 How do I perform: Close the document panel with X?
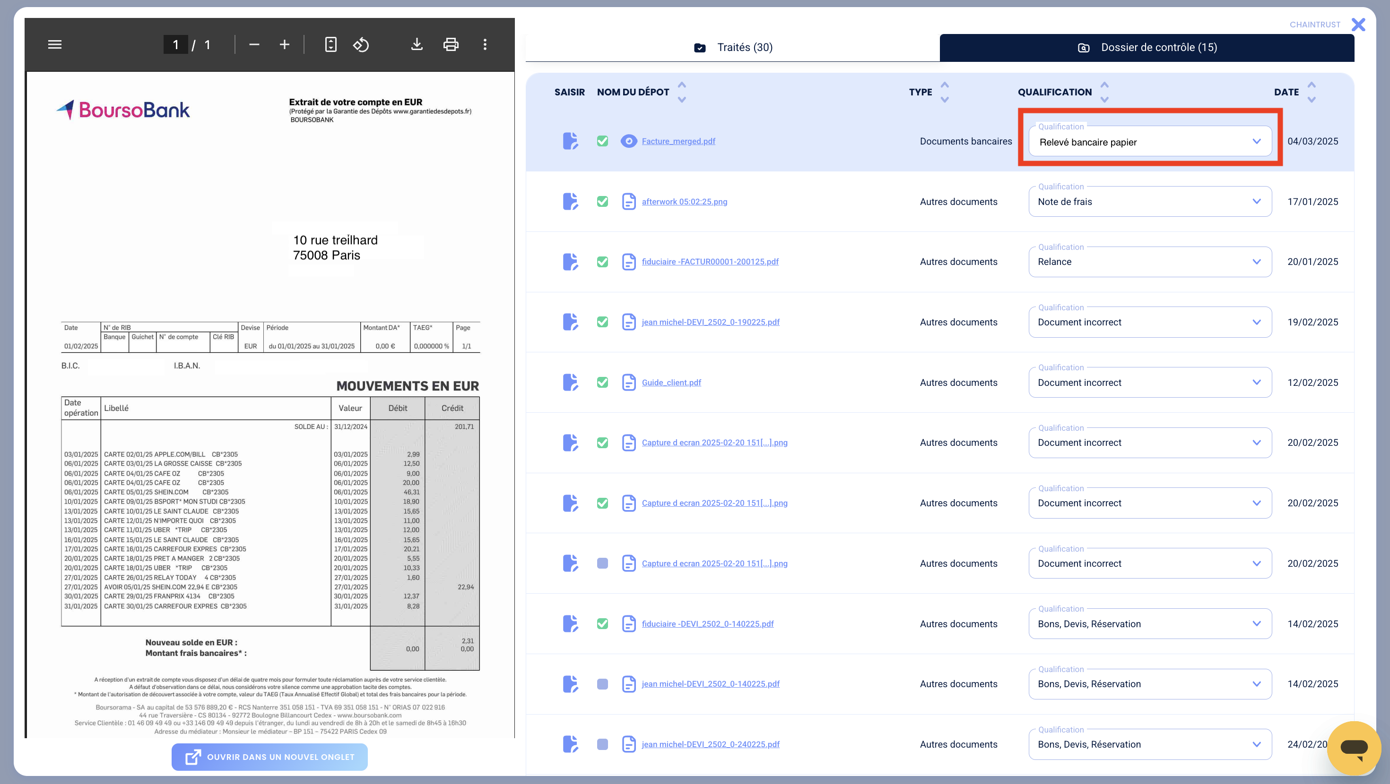pyautogui.click(x=1358, y=24)
